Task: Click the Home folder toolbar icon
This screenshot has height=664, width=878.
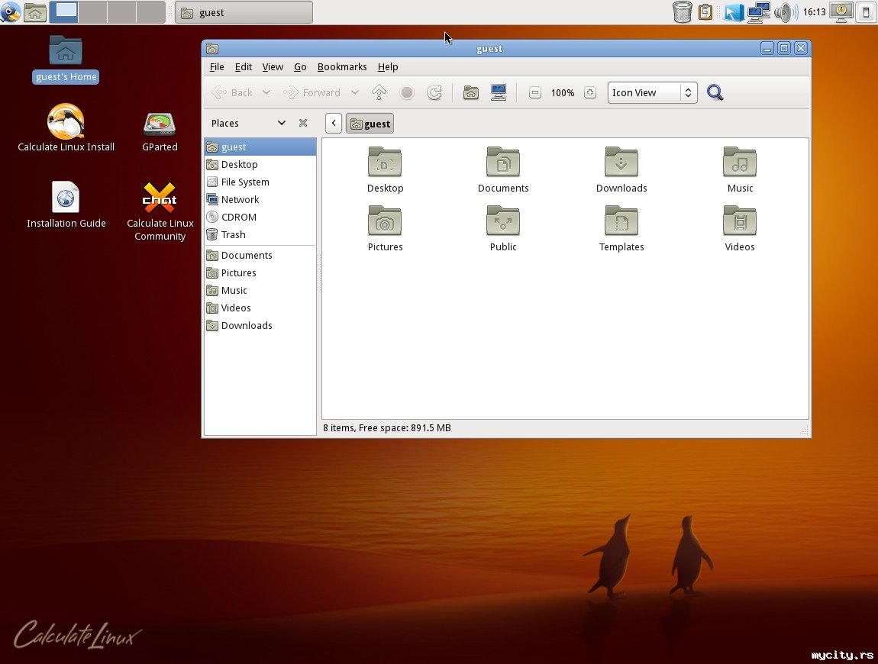Action: pos(471,93)
